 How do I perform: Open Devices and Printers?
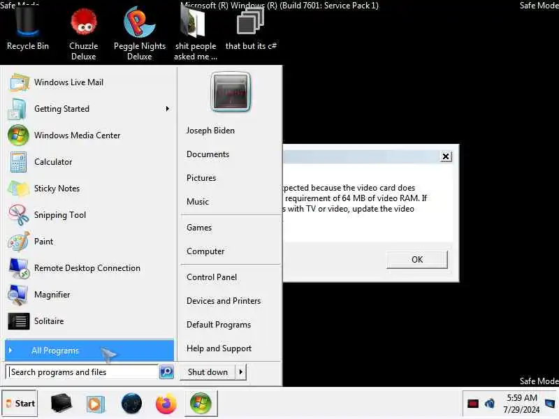point(224,301)
